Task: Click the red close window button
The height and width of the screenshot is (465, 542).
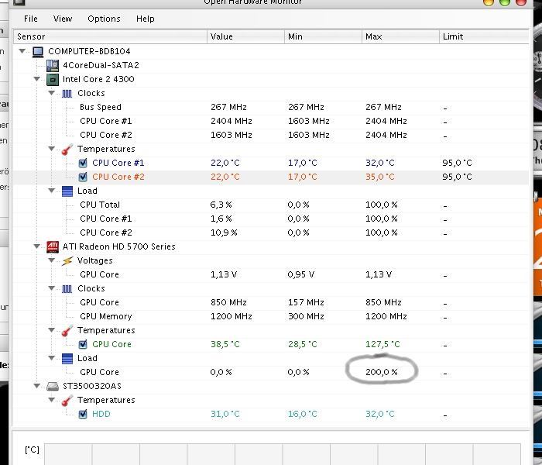Action: pyautogui.click(x=520, y=2)
